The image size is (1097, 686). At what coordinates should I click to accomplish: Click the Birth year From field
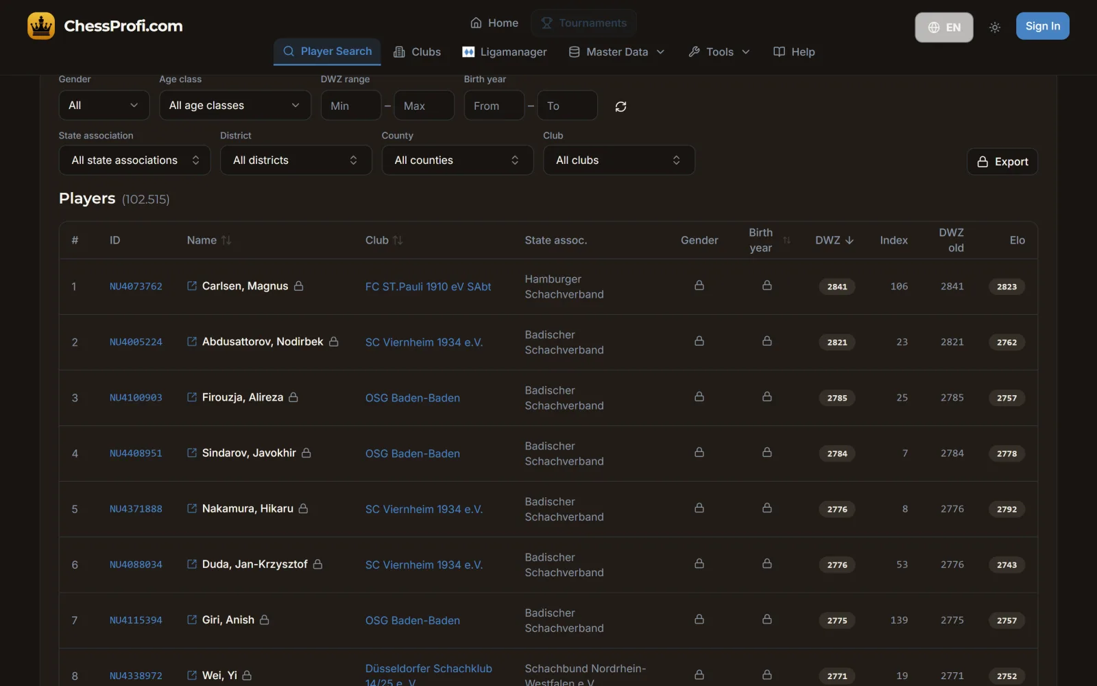(494, 106)
